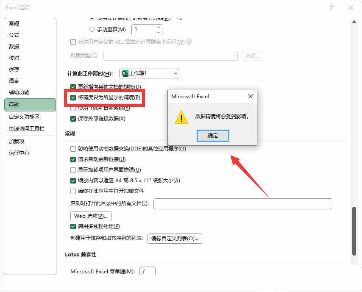The width and height of the screenshot is (362, 292).
Task: Click the Excel icon in 工作簿1 dropdown
Action: 125,73
